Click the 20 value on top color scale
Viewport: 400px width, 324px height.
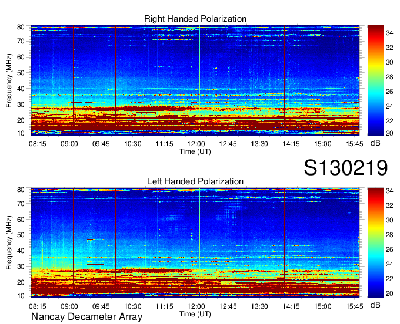(389, 133)
